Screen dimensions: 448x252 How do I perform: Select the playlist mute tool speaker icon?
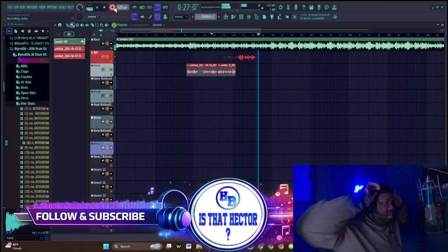pos(82,25)
